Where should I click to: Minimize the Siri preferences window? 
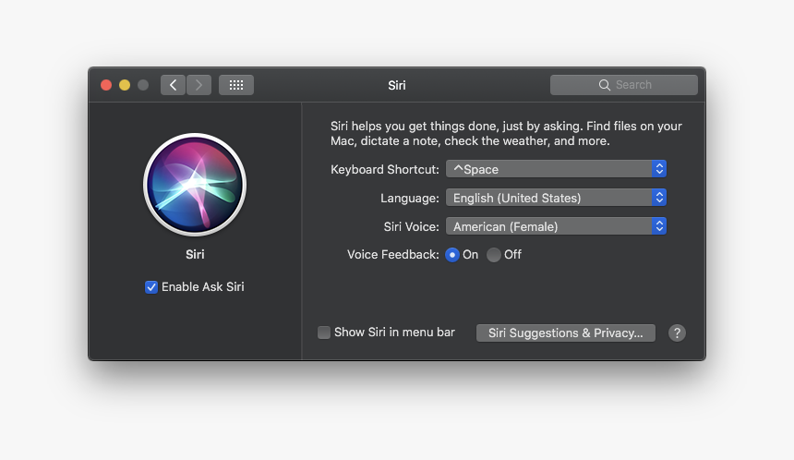tap(125, 85)
